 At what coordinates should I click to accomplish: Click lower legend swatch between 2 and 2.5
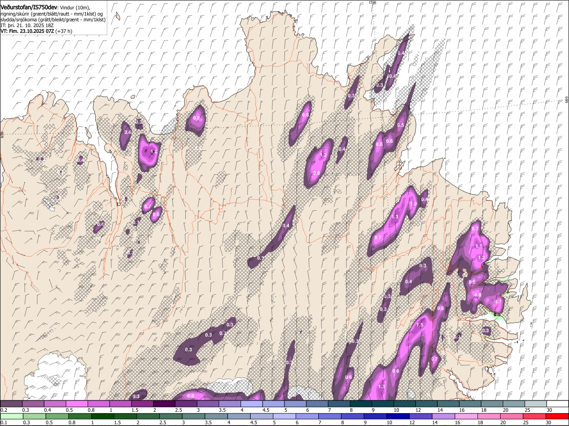(x=148, y=416)
